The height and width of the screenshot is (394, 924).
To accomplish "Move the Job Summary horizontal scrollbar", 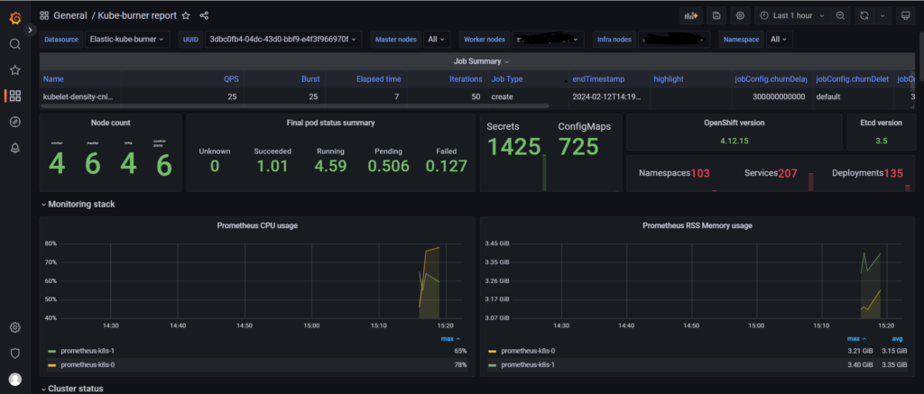I will pos(295,106).
